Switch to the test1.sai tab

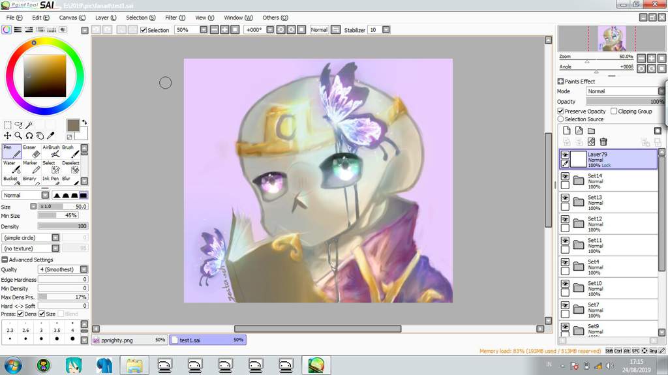207,340
